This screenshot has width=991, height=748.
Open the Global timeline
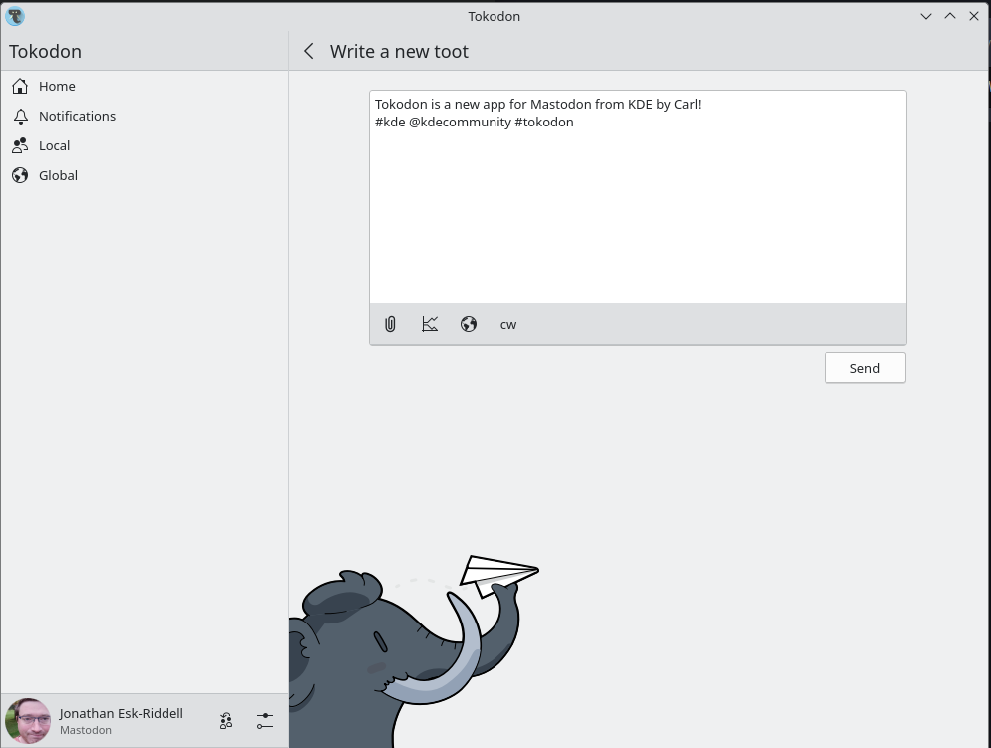click(x=145, y=175)
